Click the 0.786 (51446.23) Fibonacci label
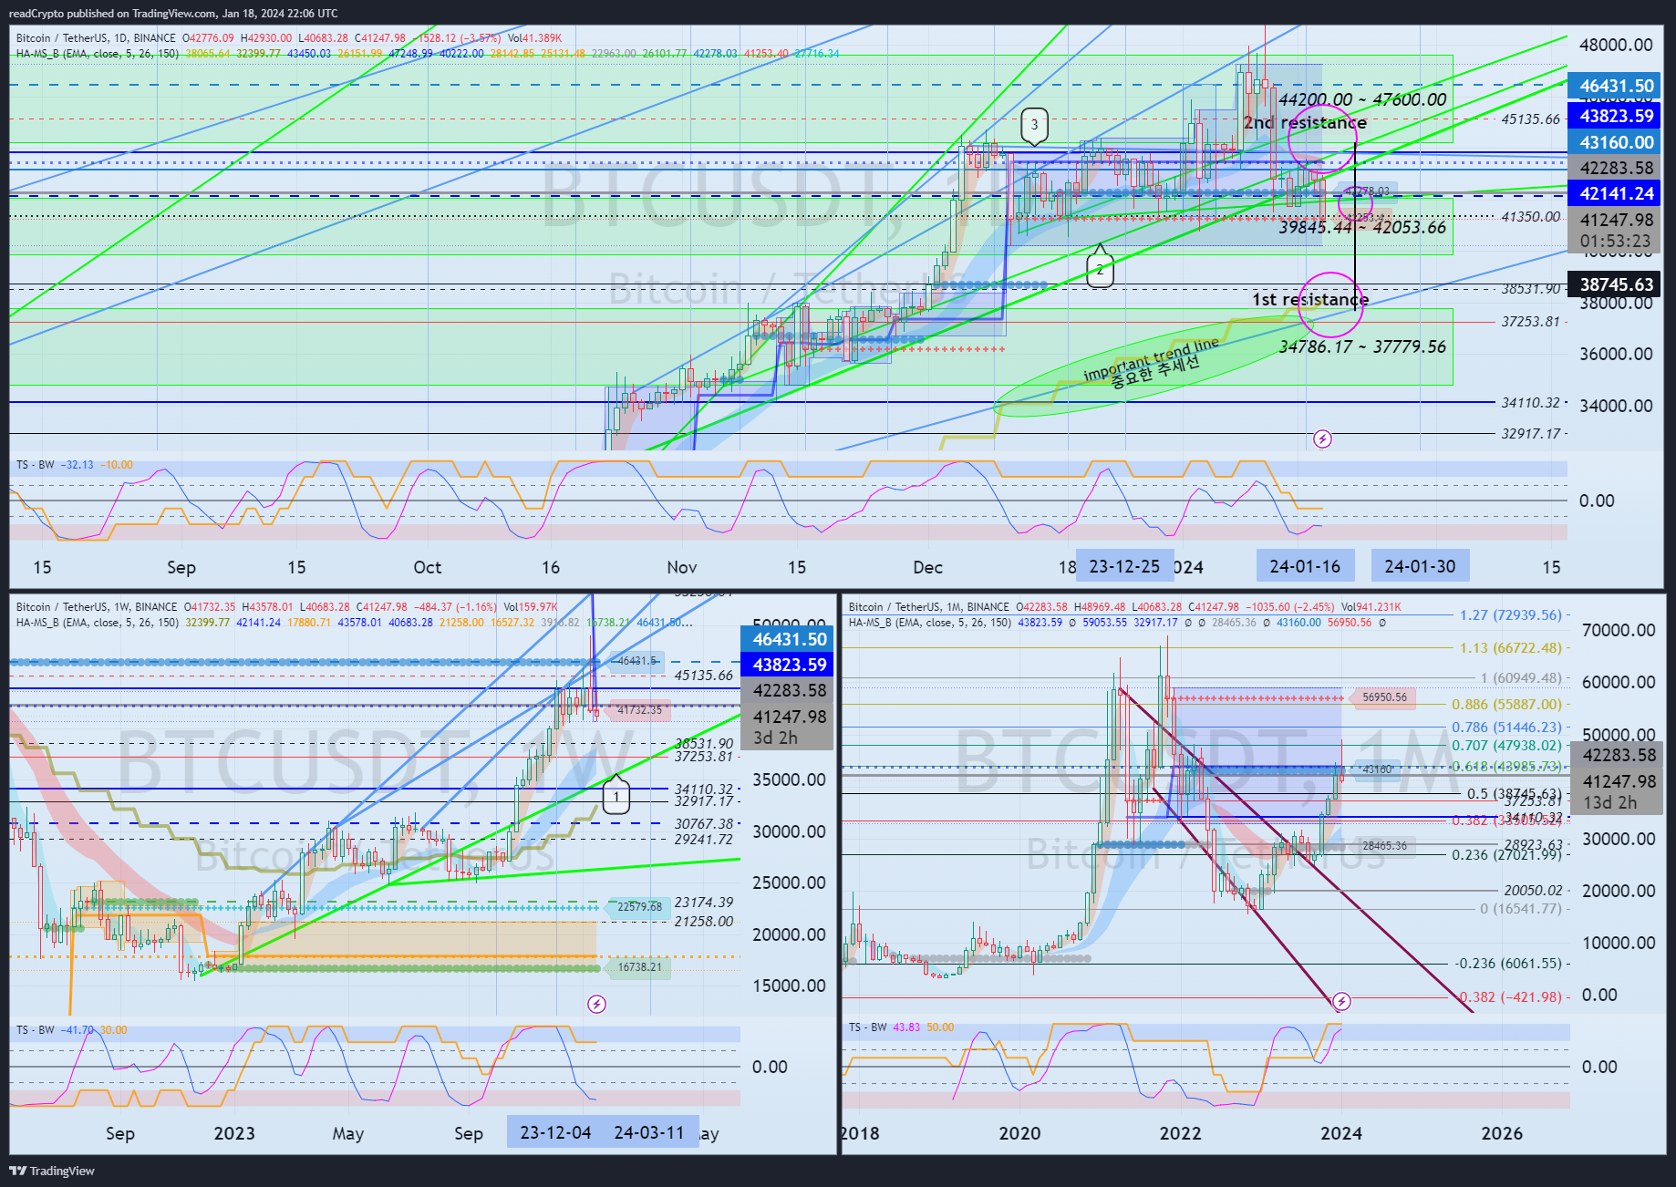This screenshot has width=1676, height=1187. (x=1506, y=728)
